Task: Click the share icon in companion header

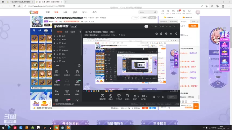Action: [x=176, y=34]
